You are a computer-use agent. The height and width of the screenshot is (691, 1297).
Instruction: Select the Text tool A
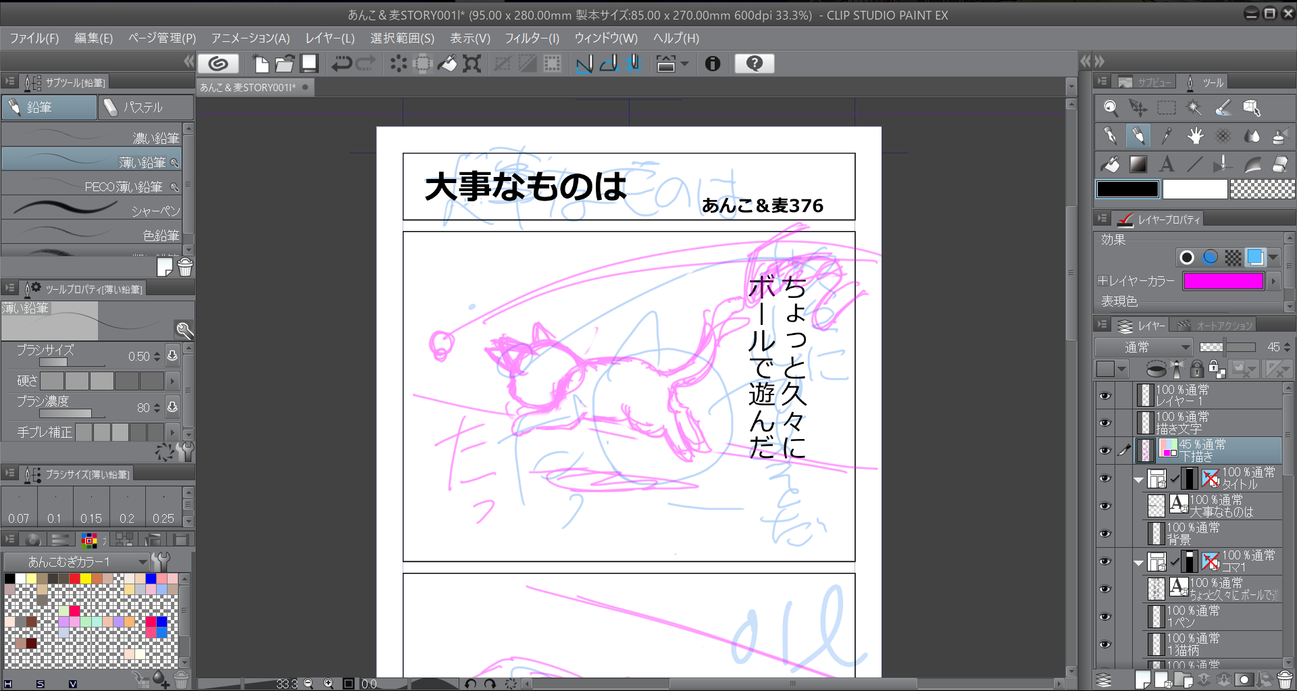(1167, 164)
